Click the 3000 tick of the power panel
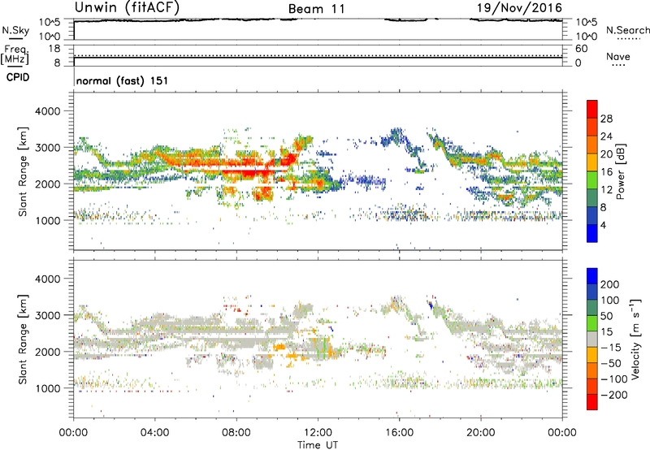The image size is (650, 450). (47, 148)
